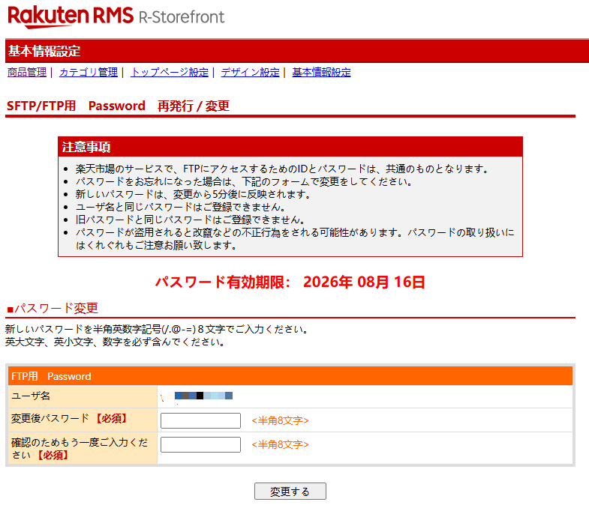Screen dimensions: 589x508
Task: Click the 確認のためもう一度ご入力ください label
Action: click(x=80, y=449)
